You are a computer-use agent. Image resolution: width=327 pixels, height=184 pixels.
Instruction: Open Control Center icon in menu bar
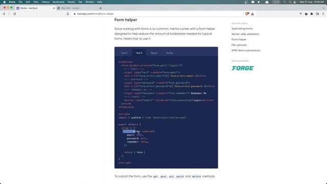click(x=295, y=2)
